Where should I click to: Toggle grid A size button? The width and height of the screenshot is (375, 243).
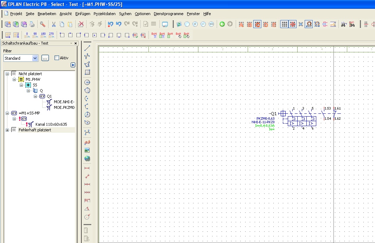tap(241, 24)
